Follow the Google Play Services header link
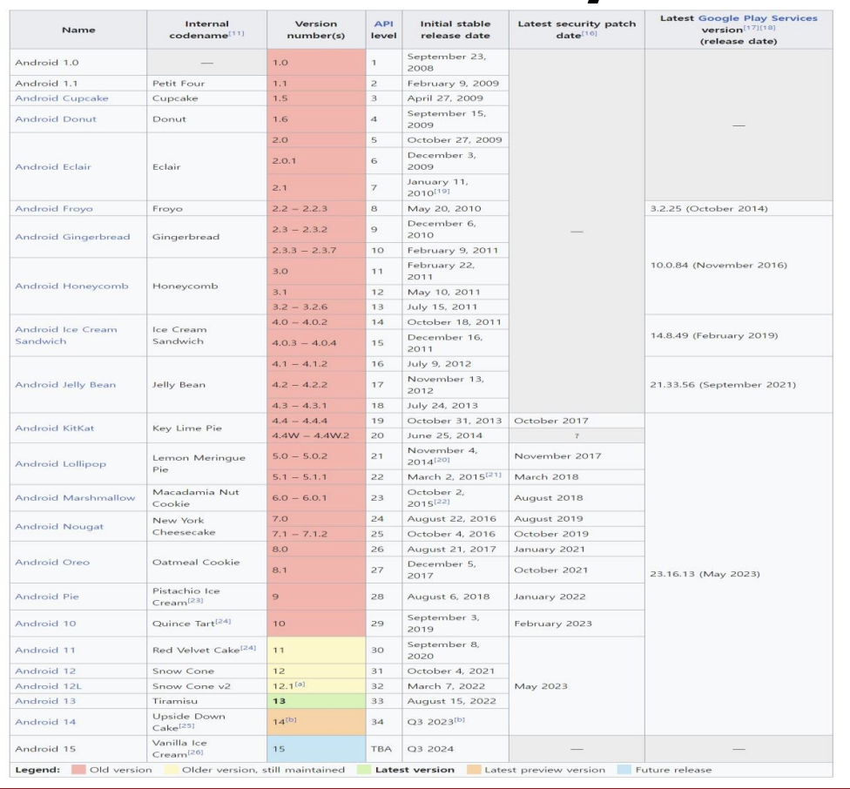This screenshot has width=850, height=789. [x=758, y=18]
